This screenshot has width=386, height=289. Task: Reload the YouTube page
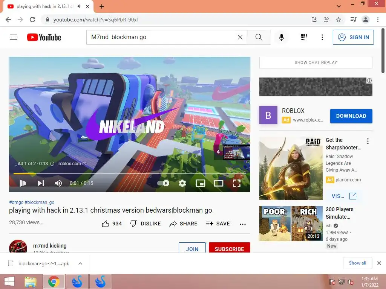click(x=32, y=20)
